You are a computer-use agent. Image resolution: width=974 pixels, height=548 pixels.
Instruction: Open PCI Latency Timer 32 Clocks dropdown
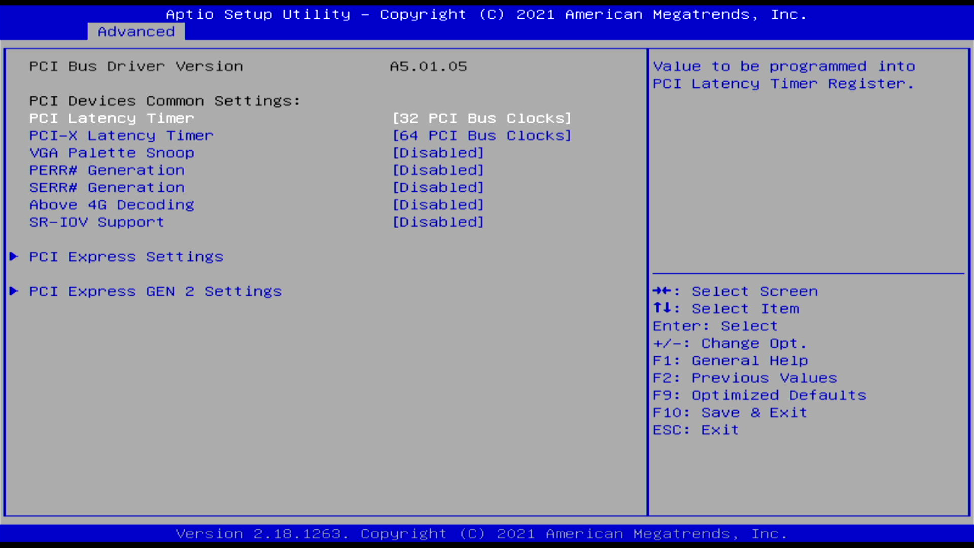[481, 118]
